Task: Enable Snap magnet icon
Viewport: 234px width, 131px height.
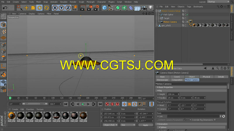Action: click(x=3, y=75)
